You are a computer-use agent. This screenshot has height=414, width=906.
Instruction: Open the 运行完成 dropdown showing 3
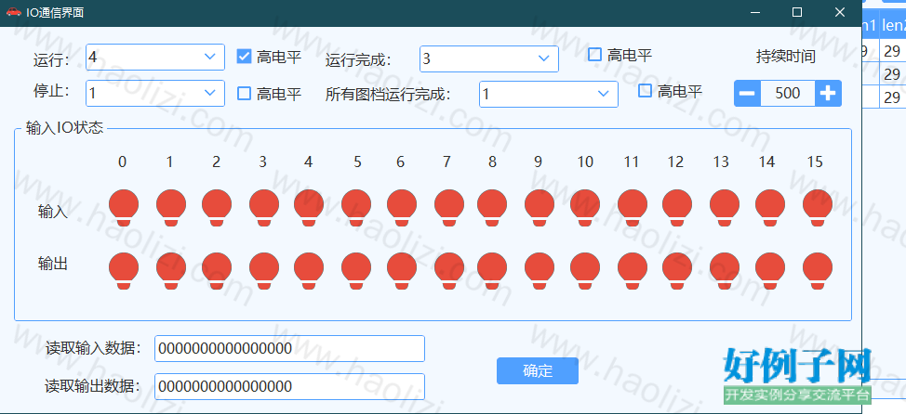[489, 58]
